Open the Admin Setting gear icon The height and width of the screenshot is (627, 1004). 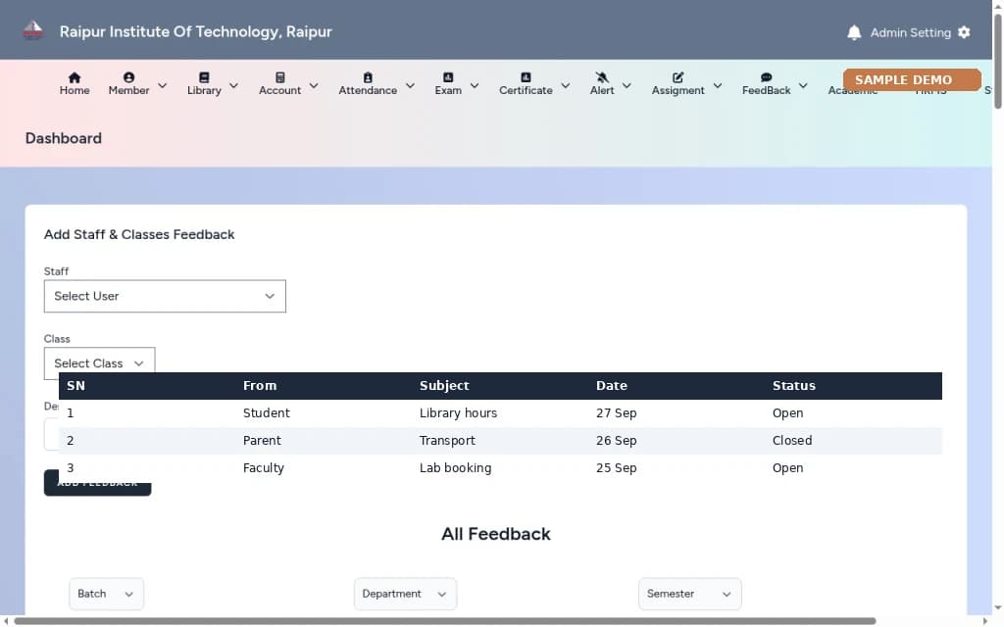[965, 32]
